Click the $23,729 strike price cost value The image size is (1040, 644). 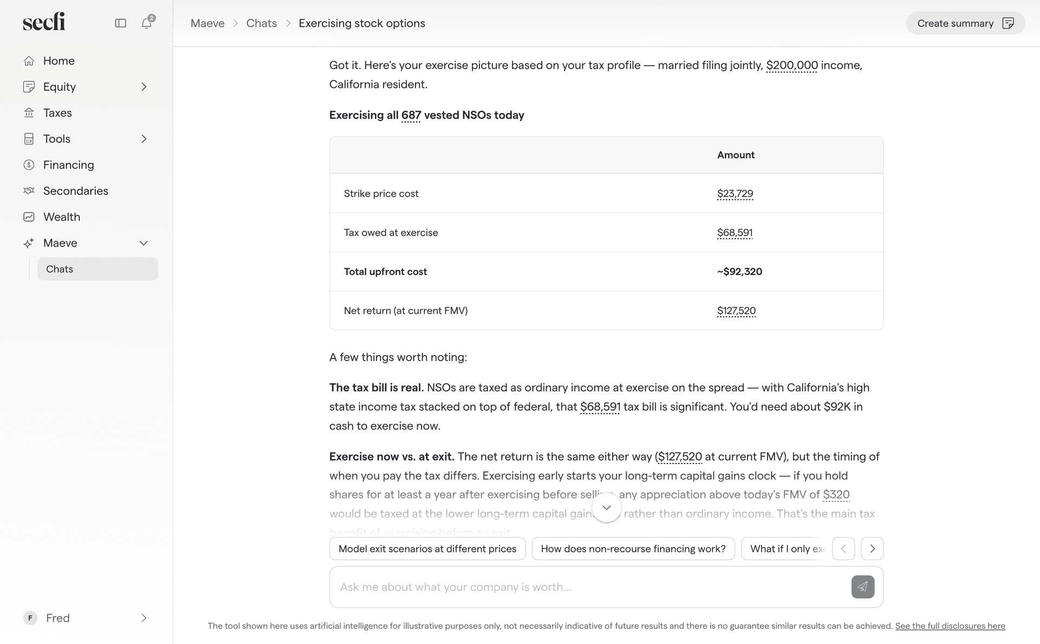tap(735, 194)
